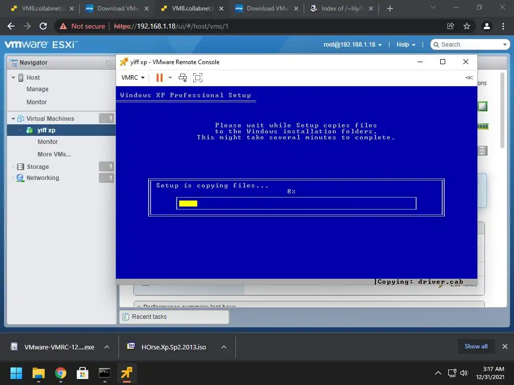Screen dimensions: 514x385
Task: Collapse the Virtual Machines tree node
Action: 13,118
